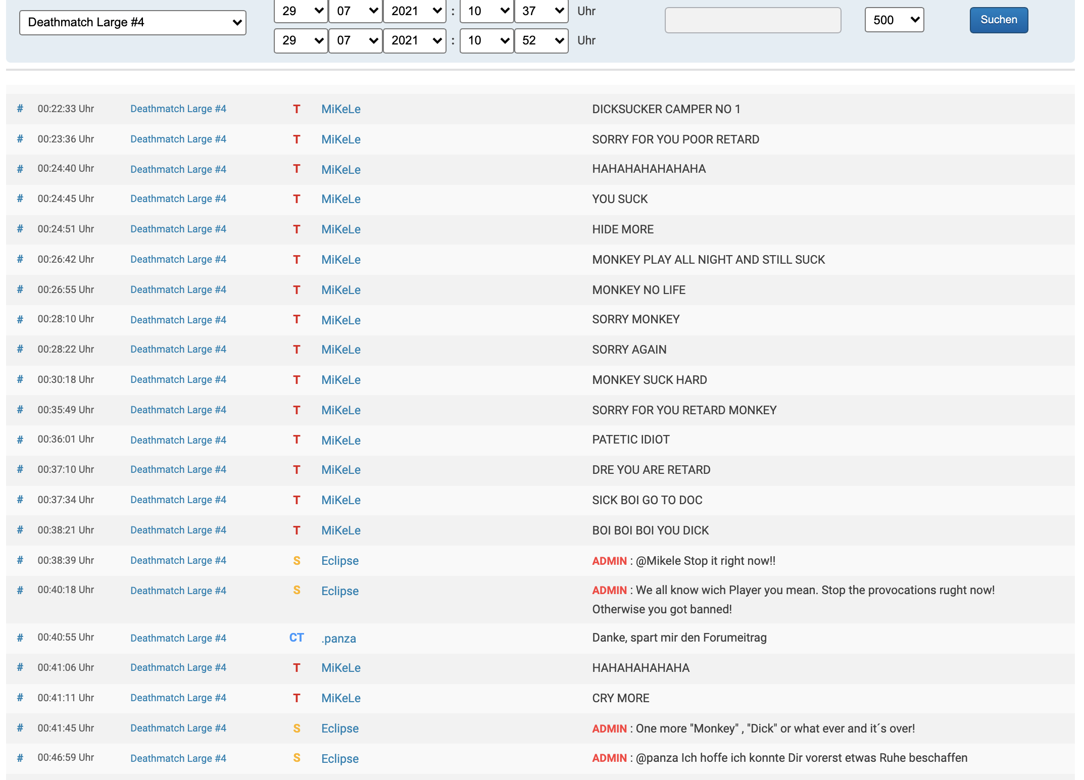
Task: Open the start year 2021 dropdown
Action: (x=415, y=11)
